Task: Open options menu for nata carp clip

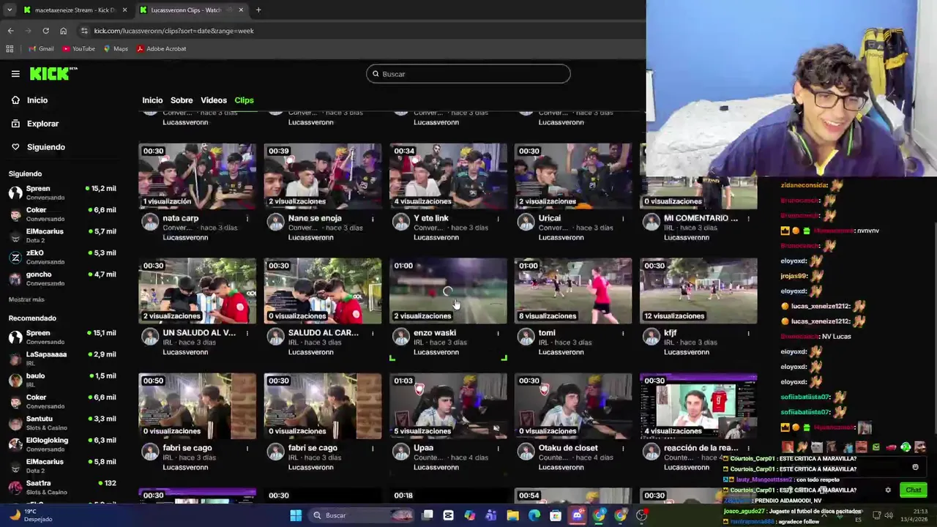Action: [247, 218]
